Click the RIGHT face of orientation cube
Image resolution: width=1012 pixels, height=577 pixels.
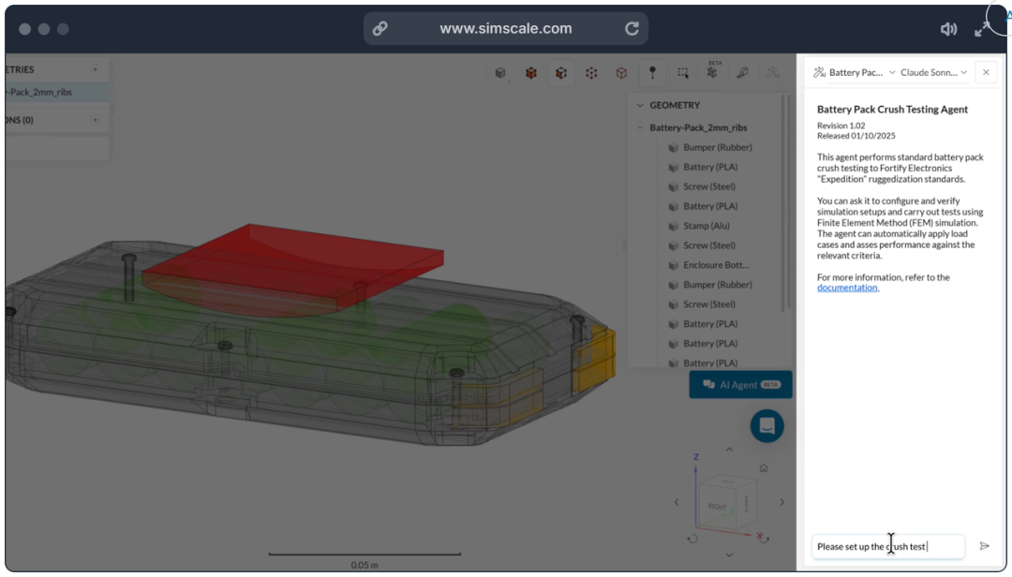pos(718,507)
